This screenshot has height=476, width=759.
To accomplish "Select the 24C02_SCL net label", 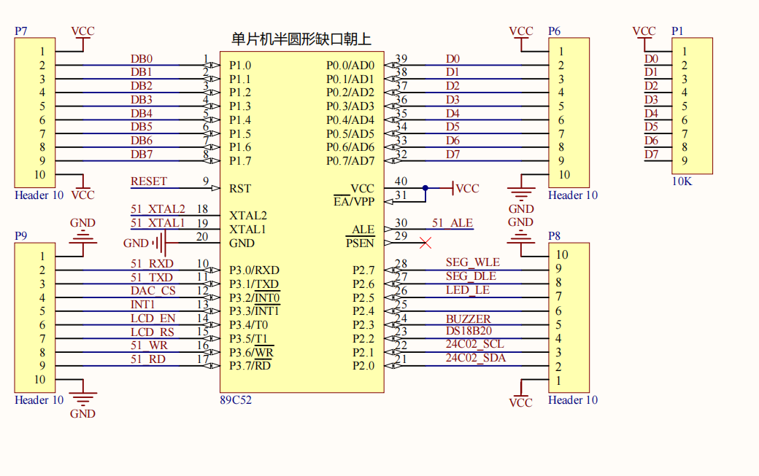I will 475,343.
